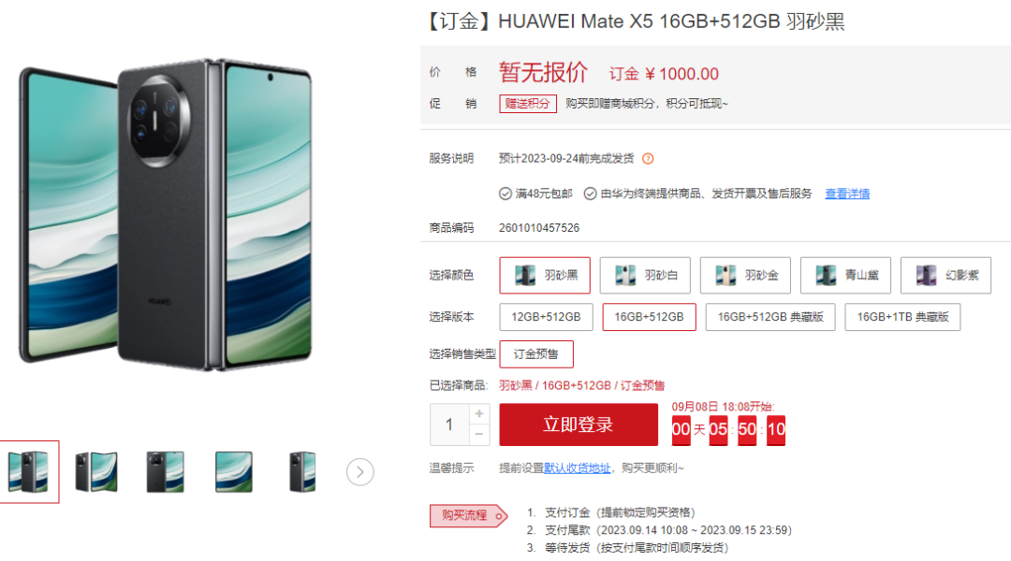Pick the 幻影紫 color option
The width and height of the screenshot is (1011, 561).
945,275
